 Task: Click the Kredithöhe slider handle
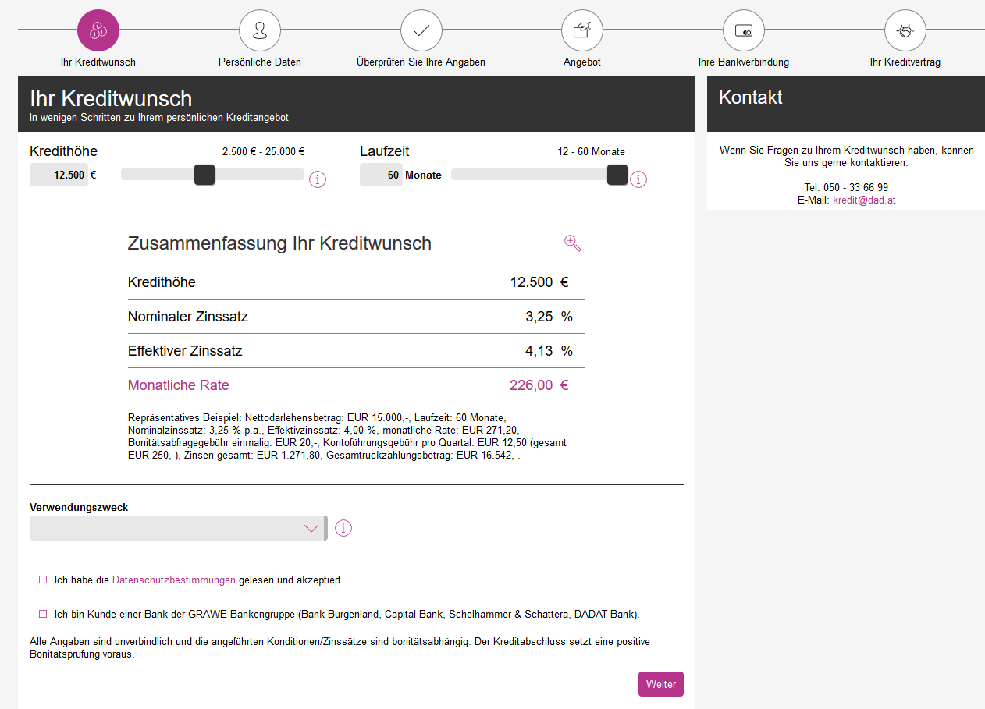204,175
